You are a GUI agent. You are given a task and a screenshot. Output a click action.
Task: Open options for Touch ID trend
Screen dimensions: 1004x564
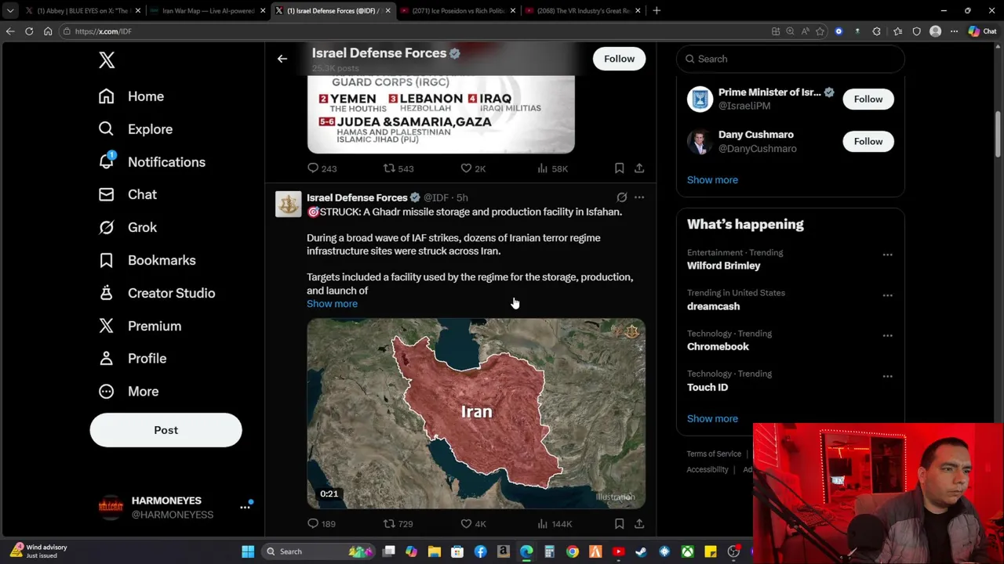[x=887, y=376]
